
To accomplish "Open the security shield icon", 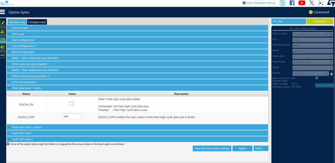I will (x=2, y=47).
